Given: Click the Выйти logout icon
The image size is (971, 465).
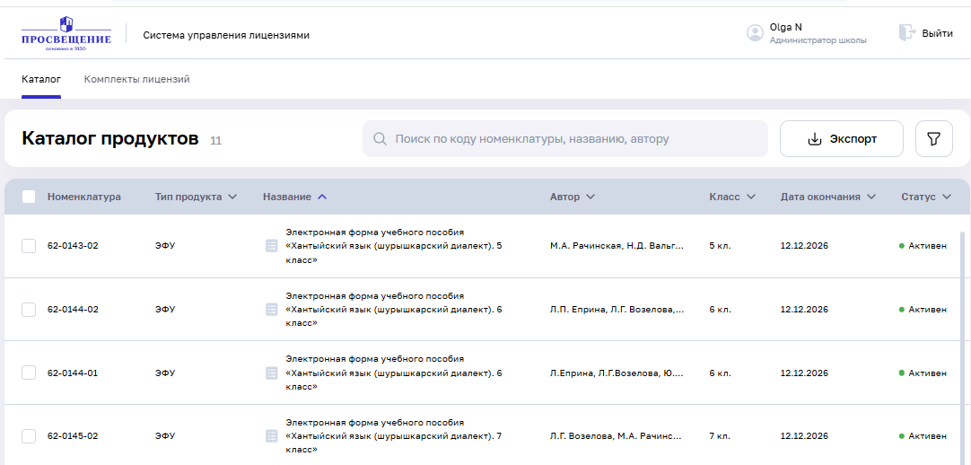Looking at the screenshot, I should click(x=906, y=33).
